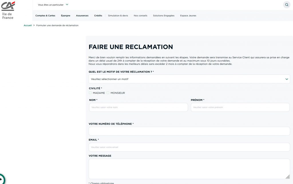Image resolution: width=293 pixels, height=184 pixels.
Task: Open the search magnifier icon
Action: [286, 5]
